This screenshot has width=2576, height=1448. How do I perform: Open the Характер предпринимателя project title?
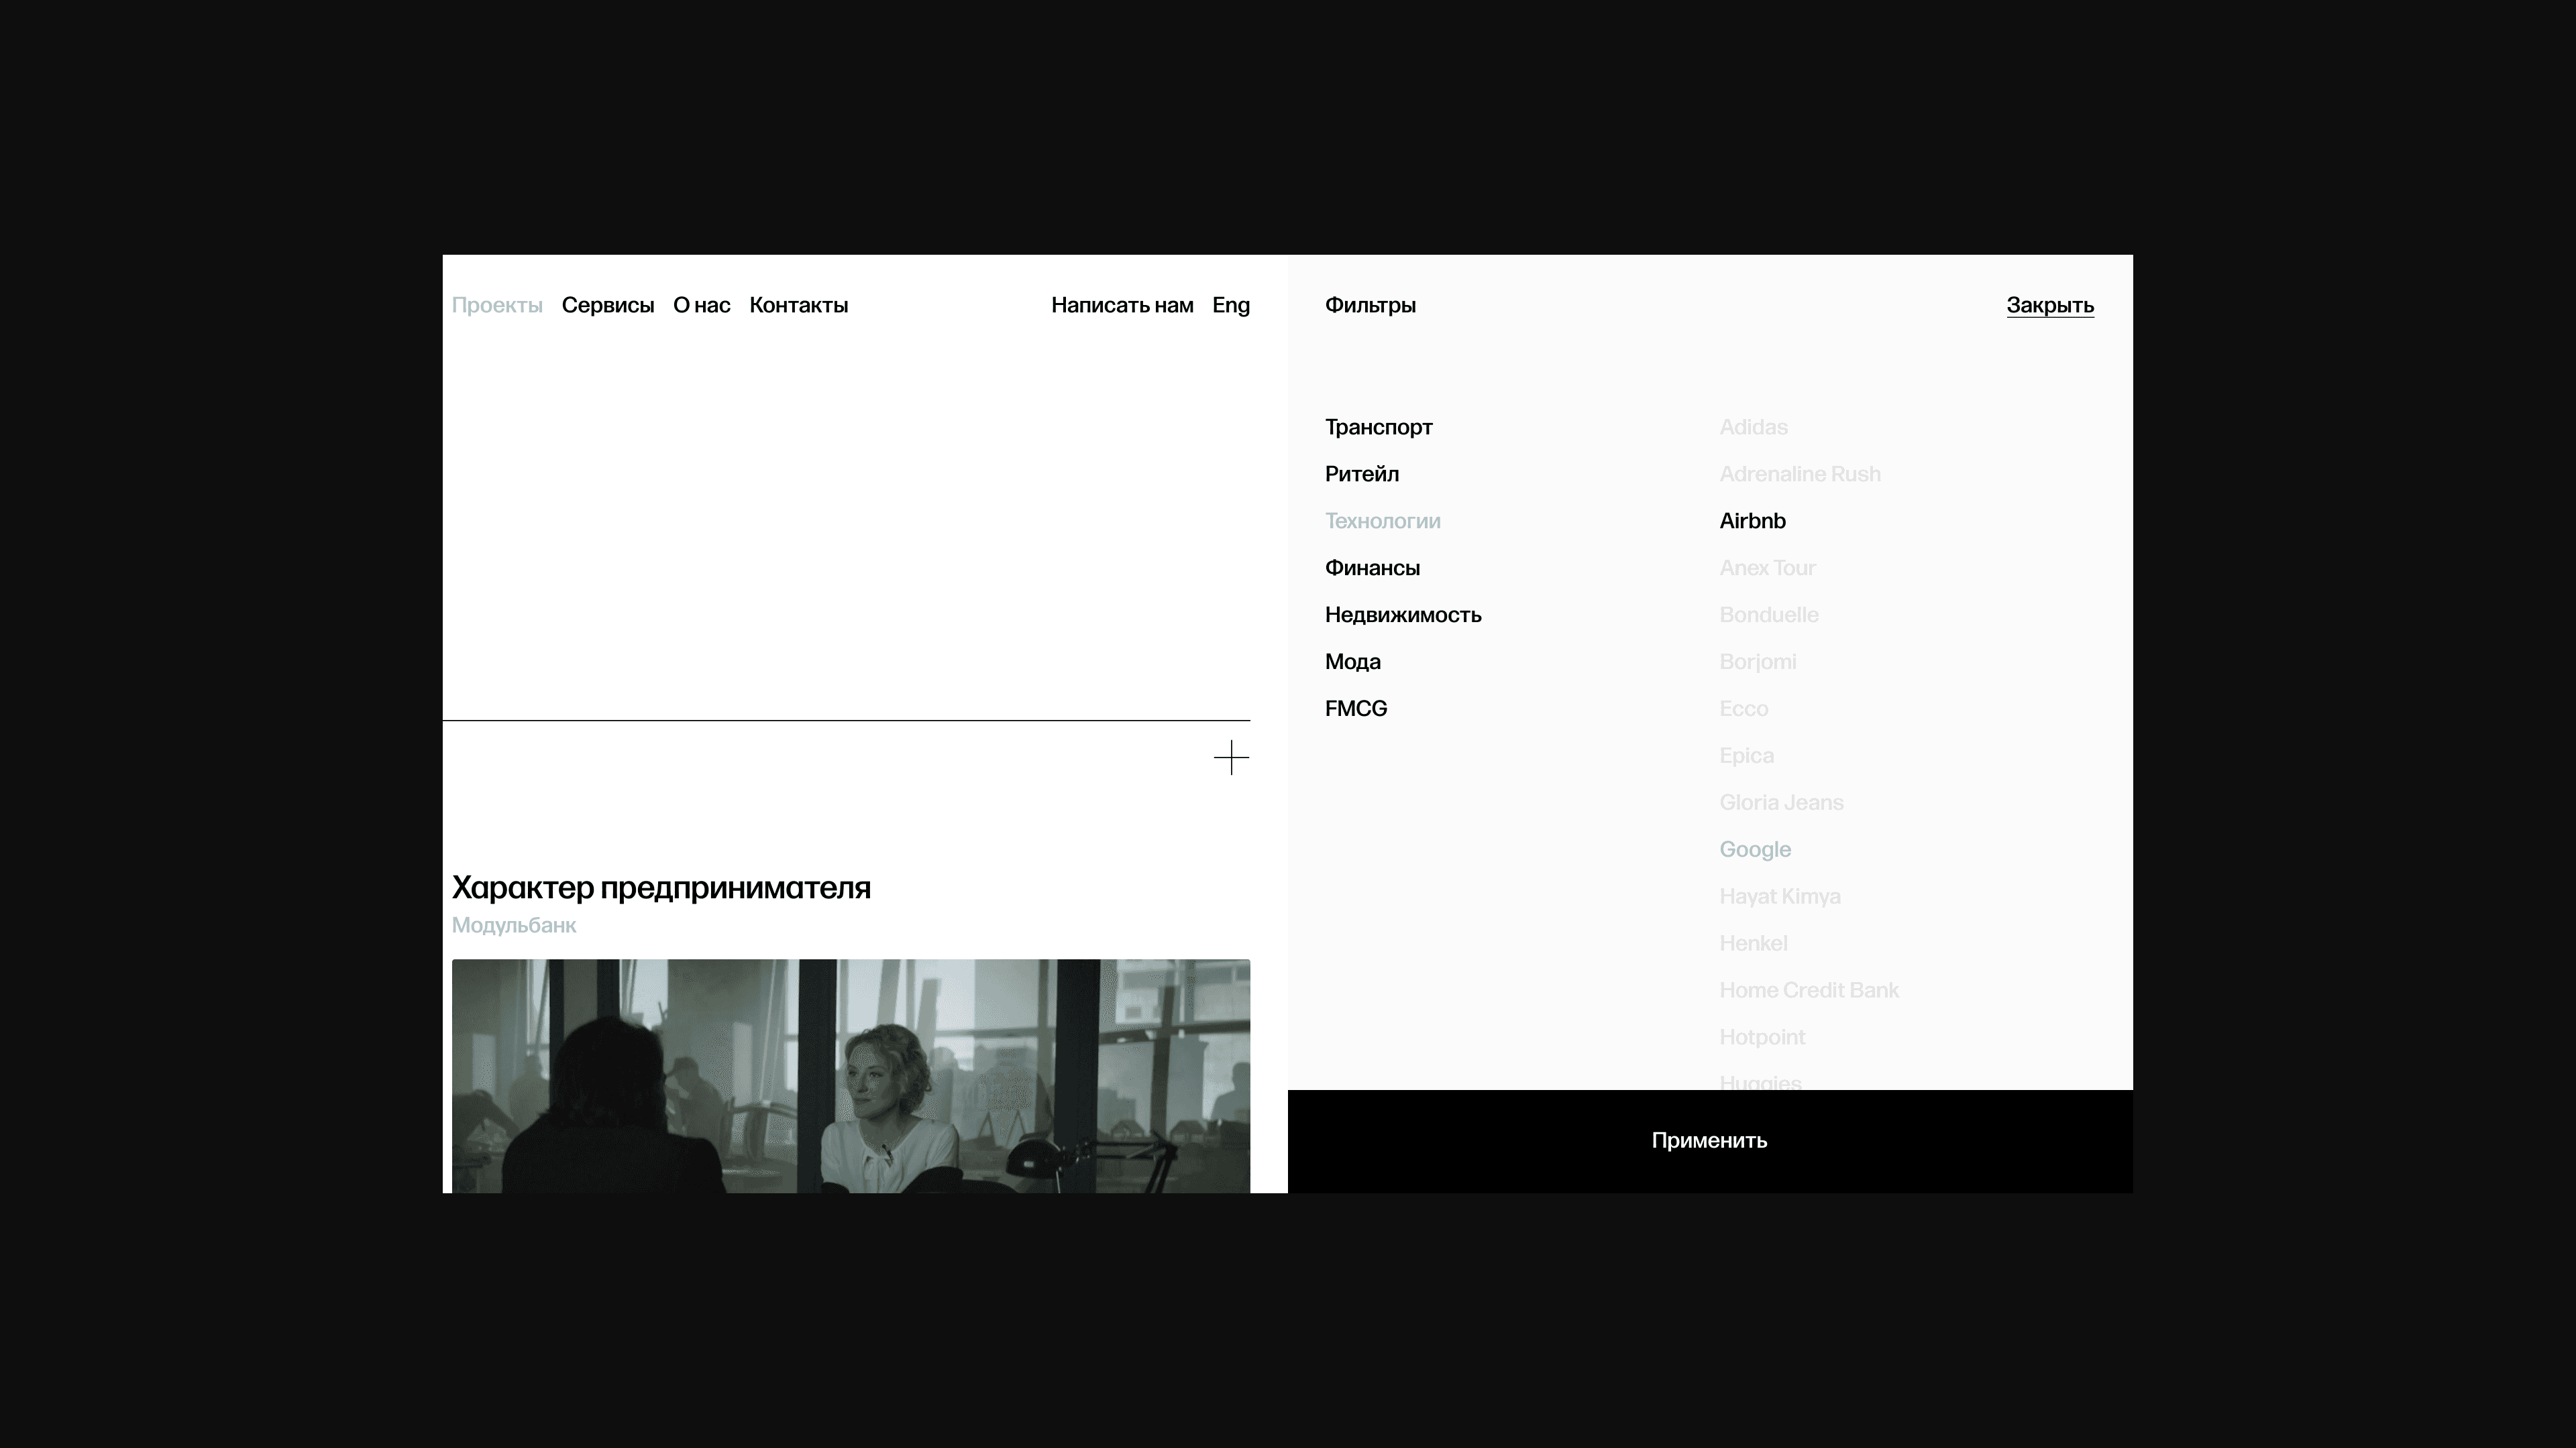coord(661,888)
